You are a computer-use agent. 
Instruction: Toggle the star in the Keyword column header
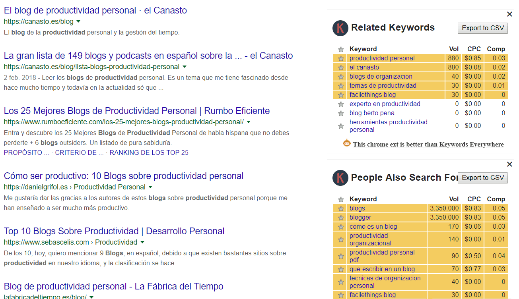(341, 49)
